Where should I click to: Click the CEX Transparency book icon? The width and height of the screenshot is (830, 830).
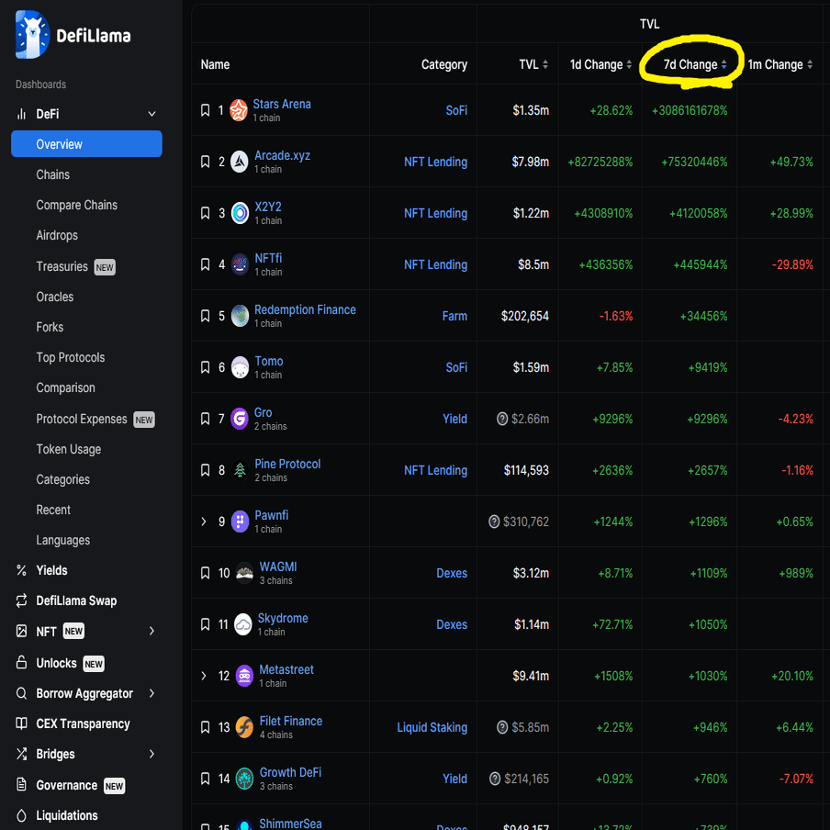coord(21,723)
